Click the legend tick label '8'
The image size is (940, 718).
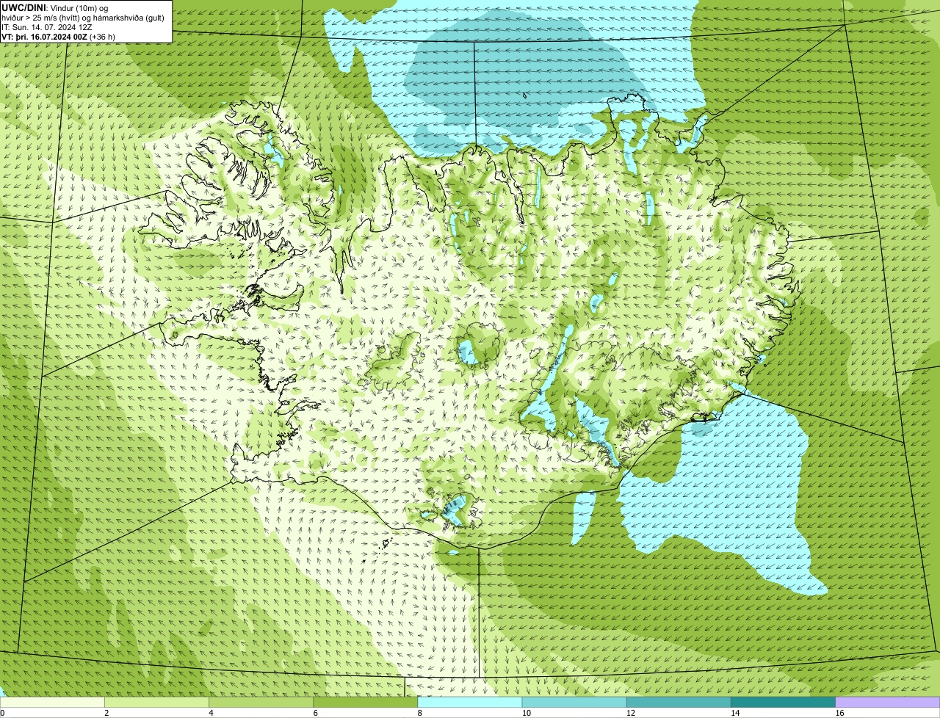(421, 713)
